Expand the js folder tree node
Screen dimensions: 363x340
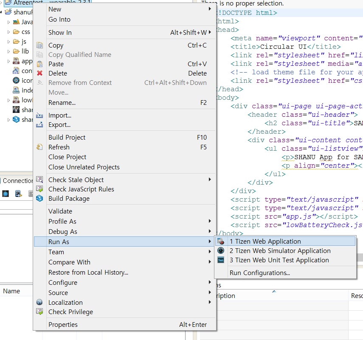tap(8, 42)
